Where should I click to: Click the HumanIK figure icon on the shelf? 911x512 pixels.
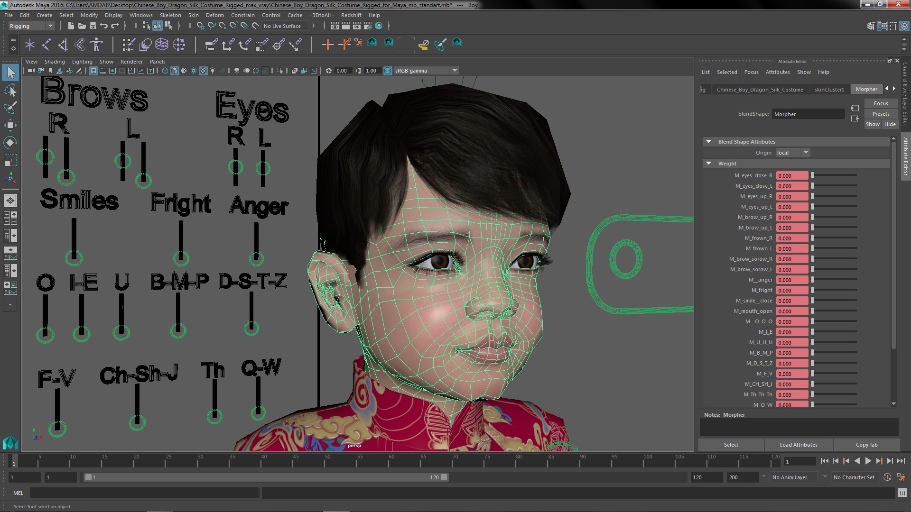coord(96,45)
